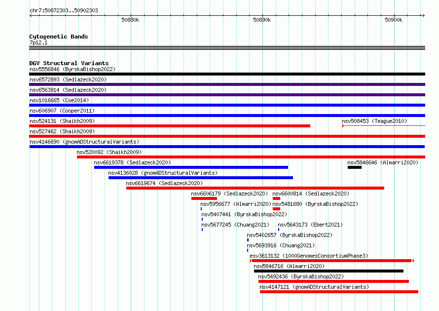Viewport: 439px width, 311px height.
Task: Select the short black nsv5846646 bar
Action: coord(355,167)
